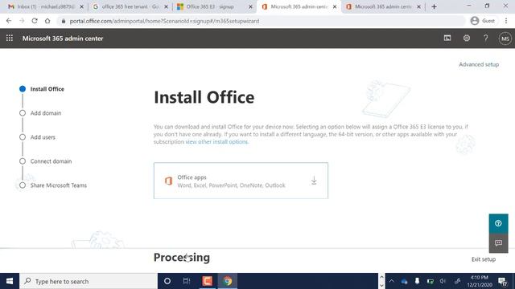Click the taskbar clock and date

480,281
